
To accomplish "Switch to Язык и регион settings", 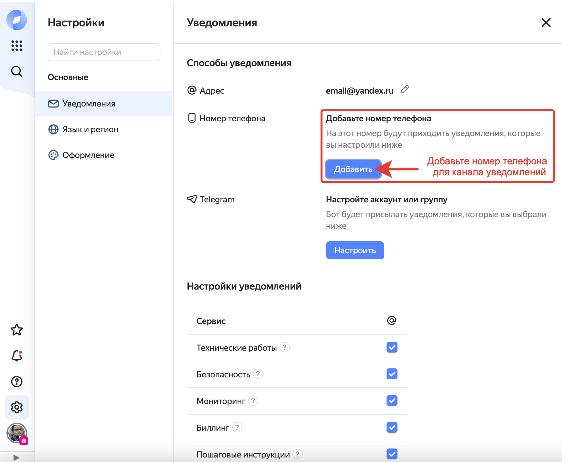I will pos(90,129).
